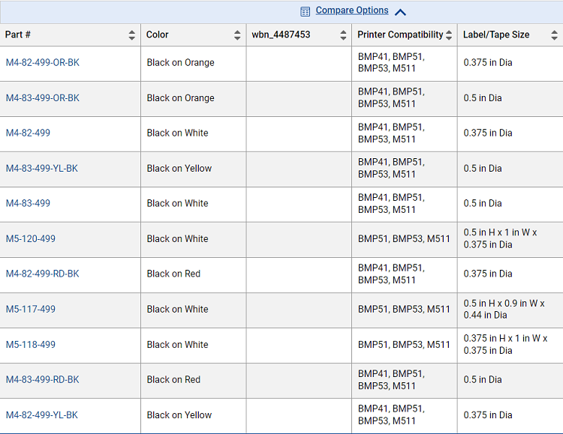Click the Part # column header text

click(17, 34)
